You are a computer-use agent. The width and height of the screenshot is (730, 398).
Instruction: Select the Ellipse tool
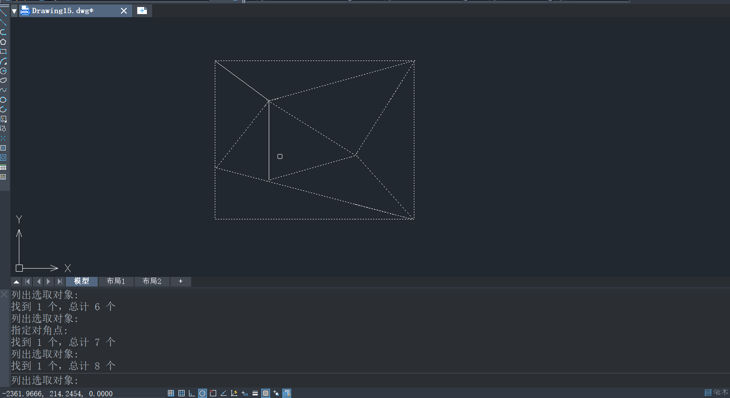(3, 100)
